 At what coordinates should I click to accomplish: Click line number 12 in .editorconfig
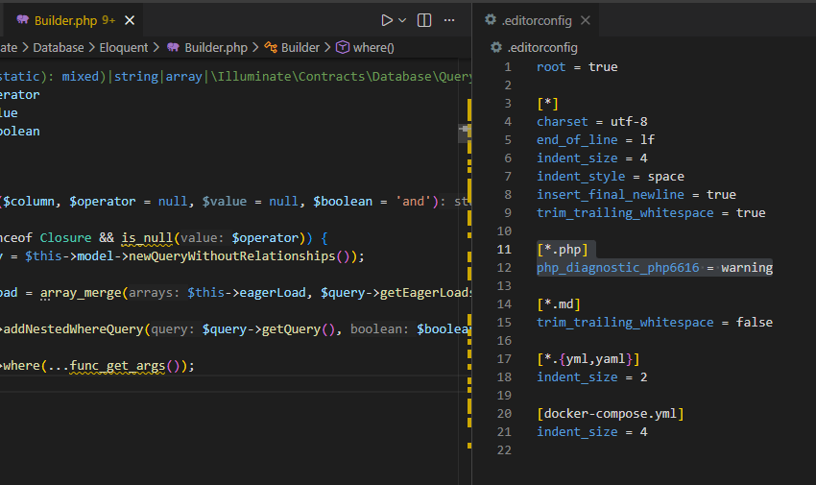(x=506, y=268)
